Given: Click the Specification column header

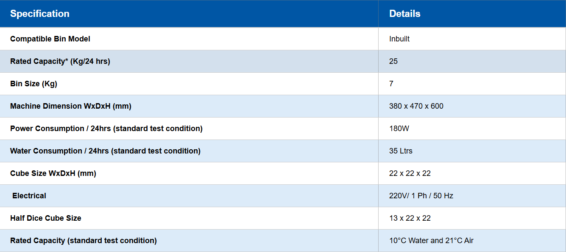Looking at the screenshot, I should pyautogui.click(x=40, y=14).
